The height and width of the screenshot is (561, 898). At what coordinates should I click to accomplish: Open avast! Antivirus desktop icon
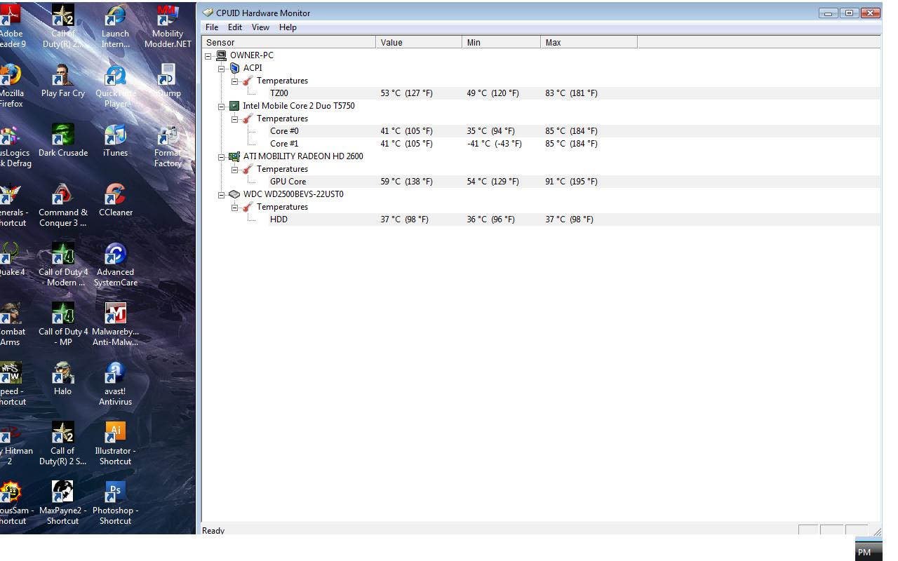click(x=116, y=384)
